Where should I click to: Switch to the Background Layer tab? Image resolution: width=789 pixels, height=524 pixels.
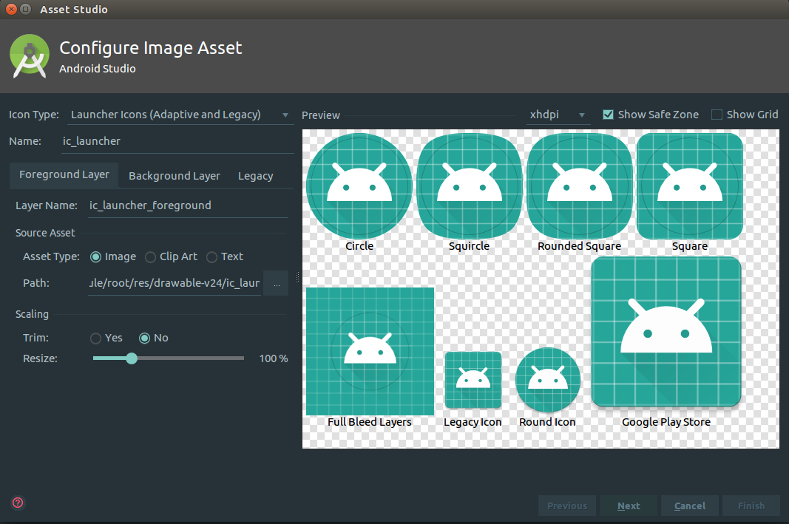pyautogui.click(x=174, y=176)
